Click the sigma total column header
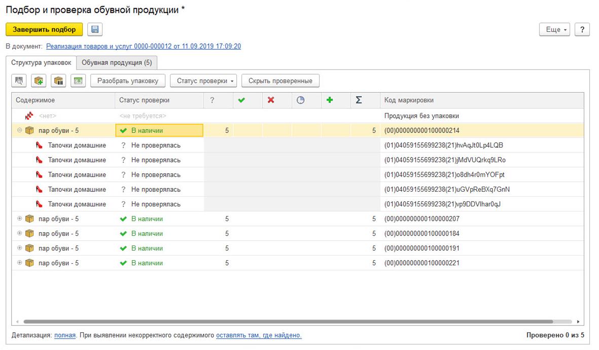The width and height of the screenshot is (599, 350). [359, 100]
